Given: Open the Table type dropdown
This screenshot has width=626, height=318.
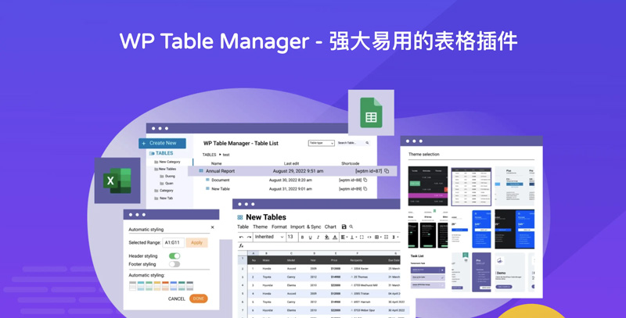Looking at the screenshot, I should (x=322, y=143).
